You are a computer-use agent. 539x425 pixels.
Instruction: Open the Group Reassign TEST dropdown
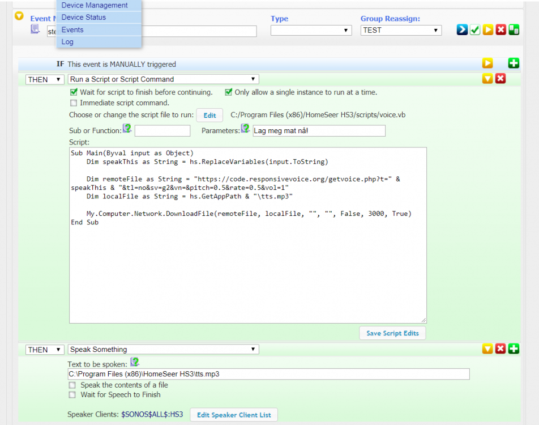[401, 31]
